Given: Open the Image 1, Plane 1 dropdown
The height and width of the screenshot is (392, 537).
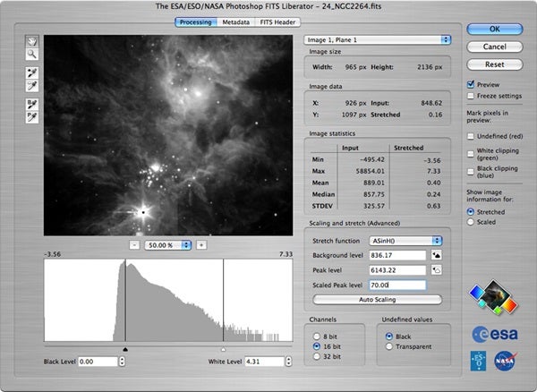Looking at the screenshot, I should [377, 40].
